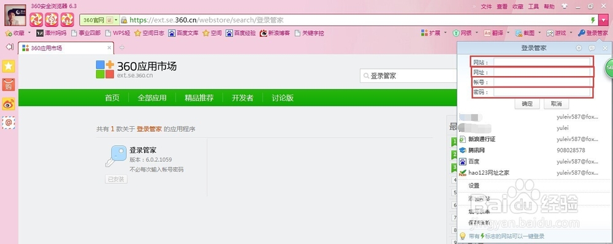Click the 登录管家 key toolbar button
This screenshot has height=244, width=613.
point(593,33)
